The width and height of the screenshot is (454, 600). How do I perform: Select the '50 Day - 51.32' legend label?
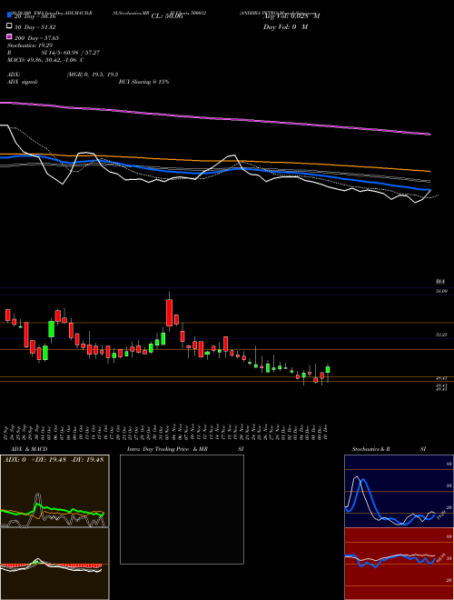(x=35, y=27)
